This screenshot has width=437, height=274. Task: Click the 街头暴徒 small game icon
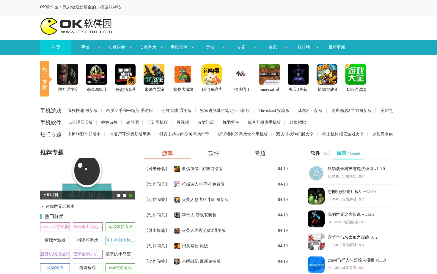(177, 246)
